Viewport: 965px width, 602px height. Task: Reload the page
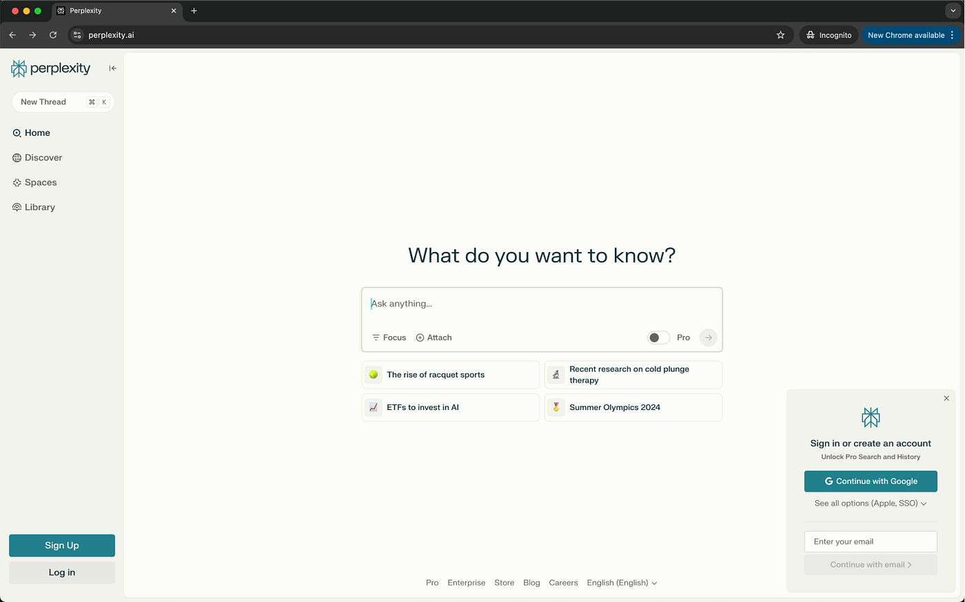coord(53,35)
